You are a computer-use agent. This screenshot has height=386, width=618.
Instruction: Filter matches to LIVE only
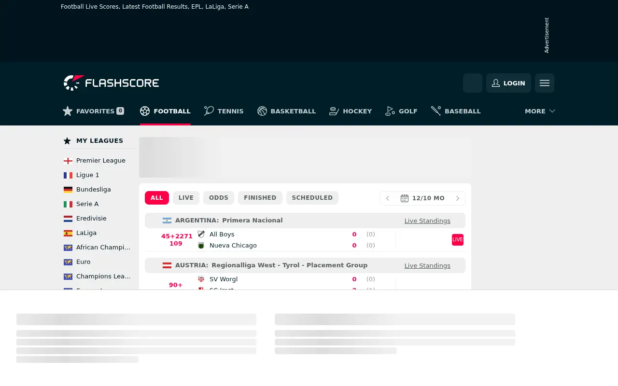186,198
